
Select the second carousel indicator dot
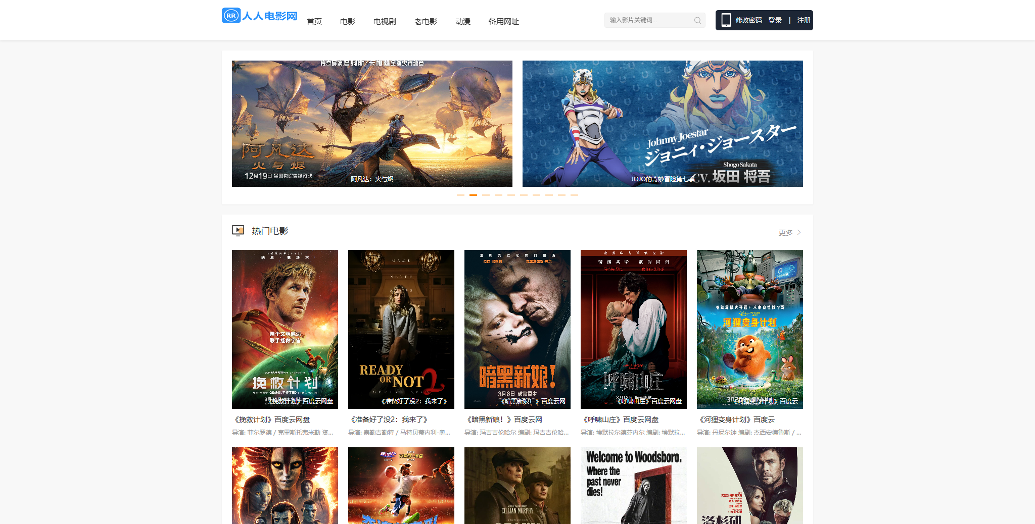[473, 195]
